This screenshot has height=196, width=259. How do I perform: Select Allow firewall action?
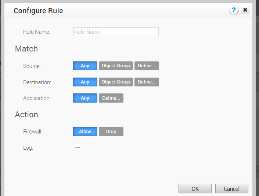click(85, 132)
